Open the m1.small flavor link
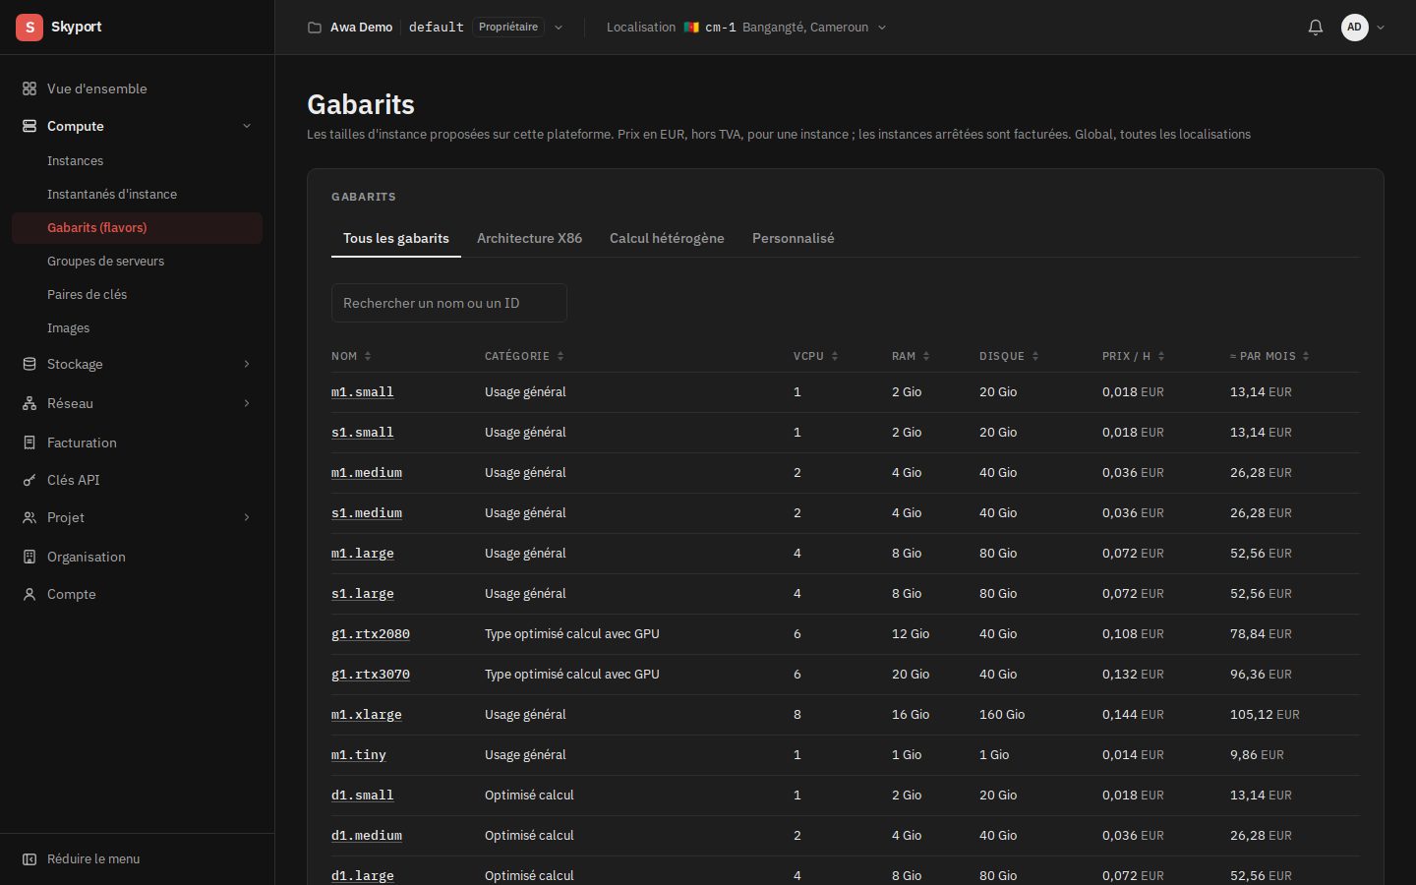 [x=363, y=391]
